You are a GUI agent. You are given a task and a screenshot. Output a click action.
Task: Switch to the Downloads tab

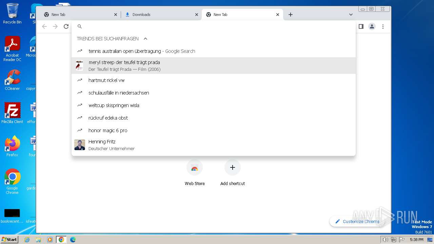click(x=161, y=15)
